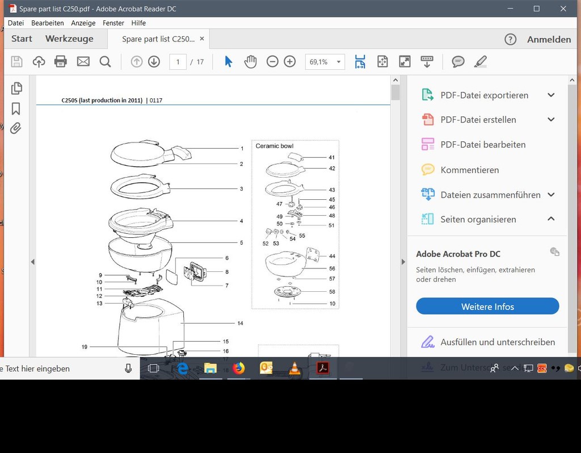Select the arrow selection tool
581x453 pixels.
pyautogui.click(x=228, y=61)
